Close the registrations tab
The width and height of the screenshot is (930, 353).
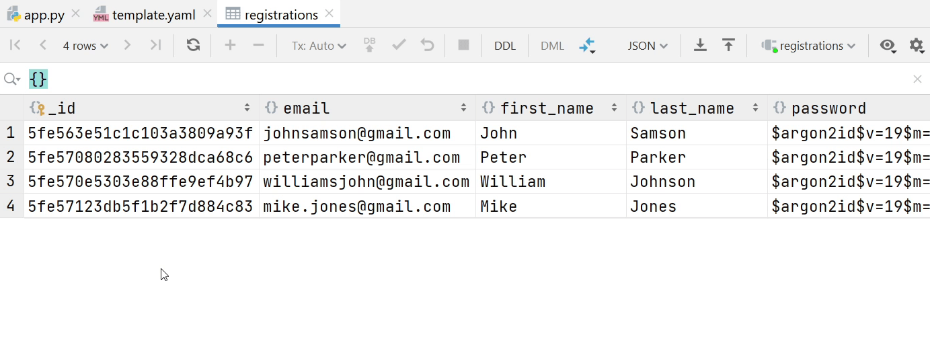[329, 13]
